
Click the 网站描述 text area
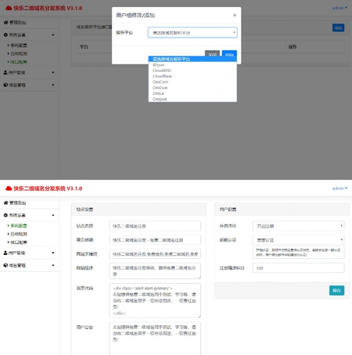[x=155, y=271]
